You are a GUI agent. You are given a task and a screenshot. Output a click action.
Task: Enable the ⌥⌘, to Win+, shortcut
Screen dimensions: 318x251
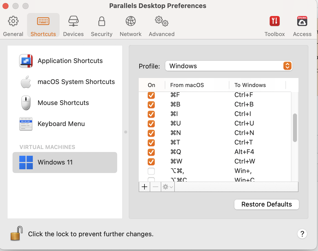pyautogui.click(x=151, y=171)
